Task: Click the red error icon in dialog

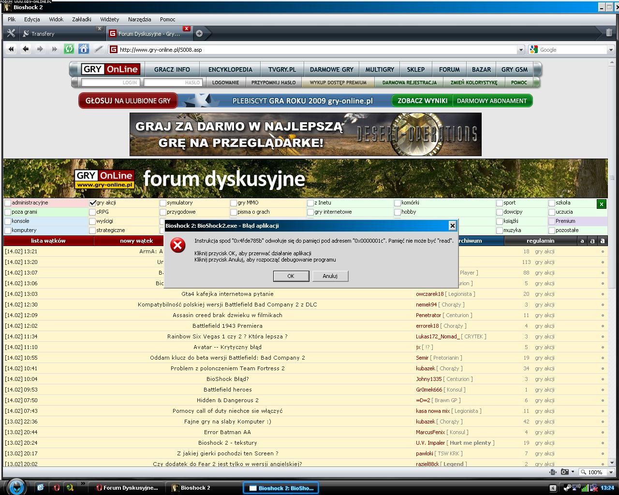Action: coord(177,245)
